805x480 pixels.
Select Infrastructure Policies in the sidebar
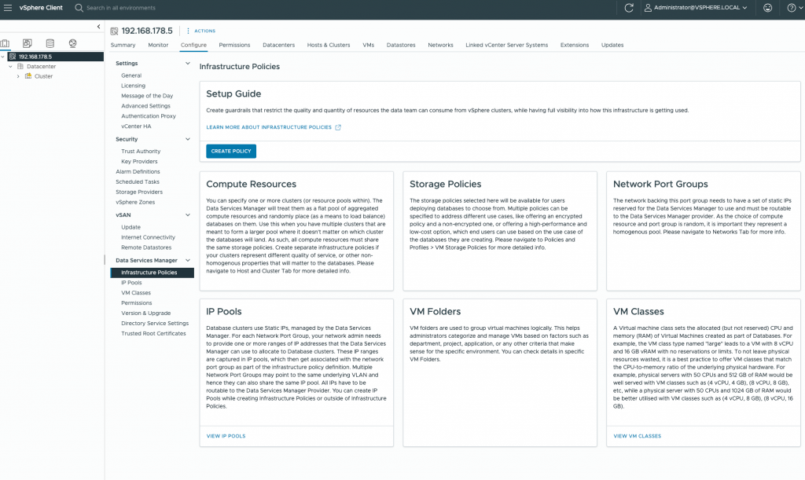tap(152, 273)
